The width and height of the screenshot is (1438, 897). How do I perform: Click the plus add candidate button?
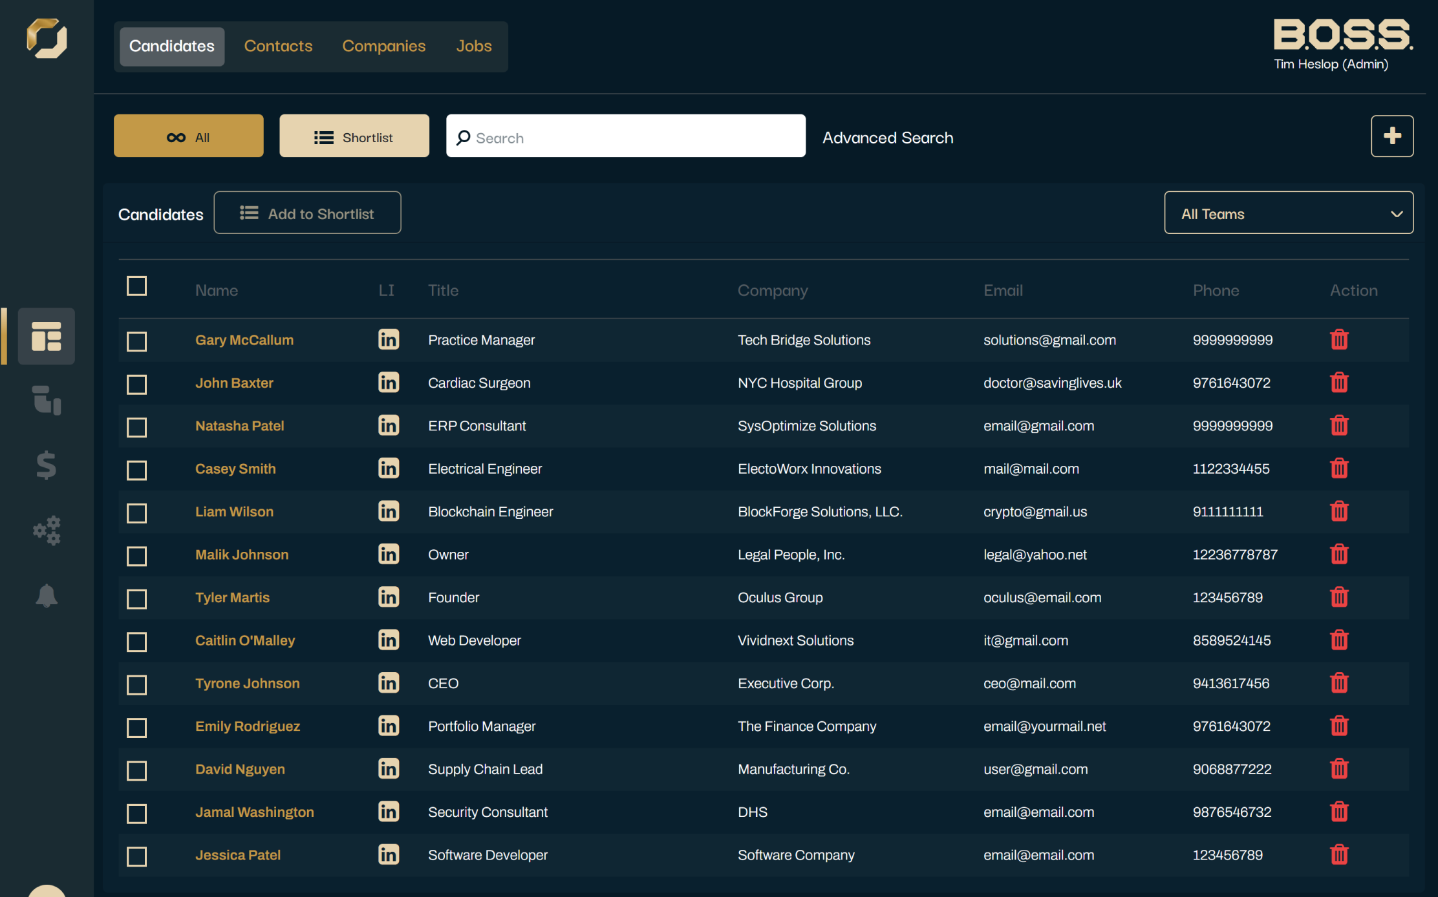1391,136
